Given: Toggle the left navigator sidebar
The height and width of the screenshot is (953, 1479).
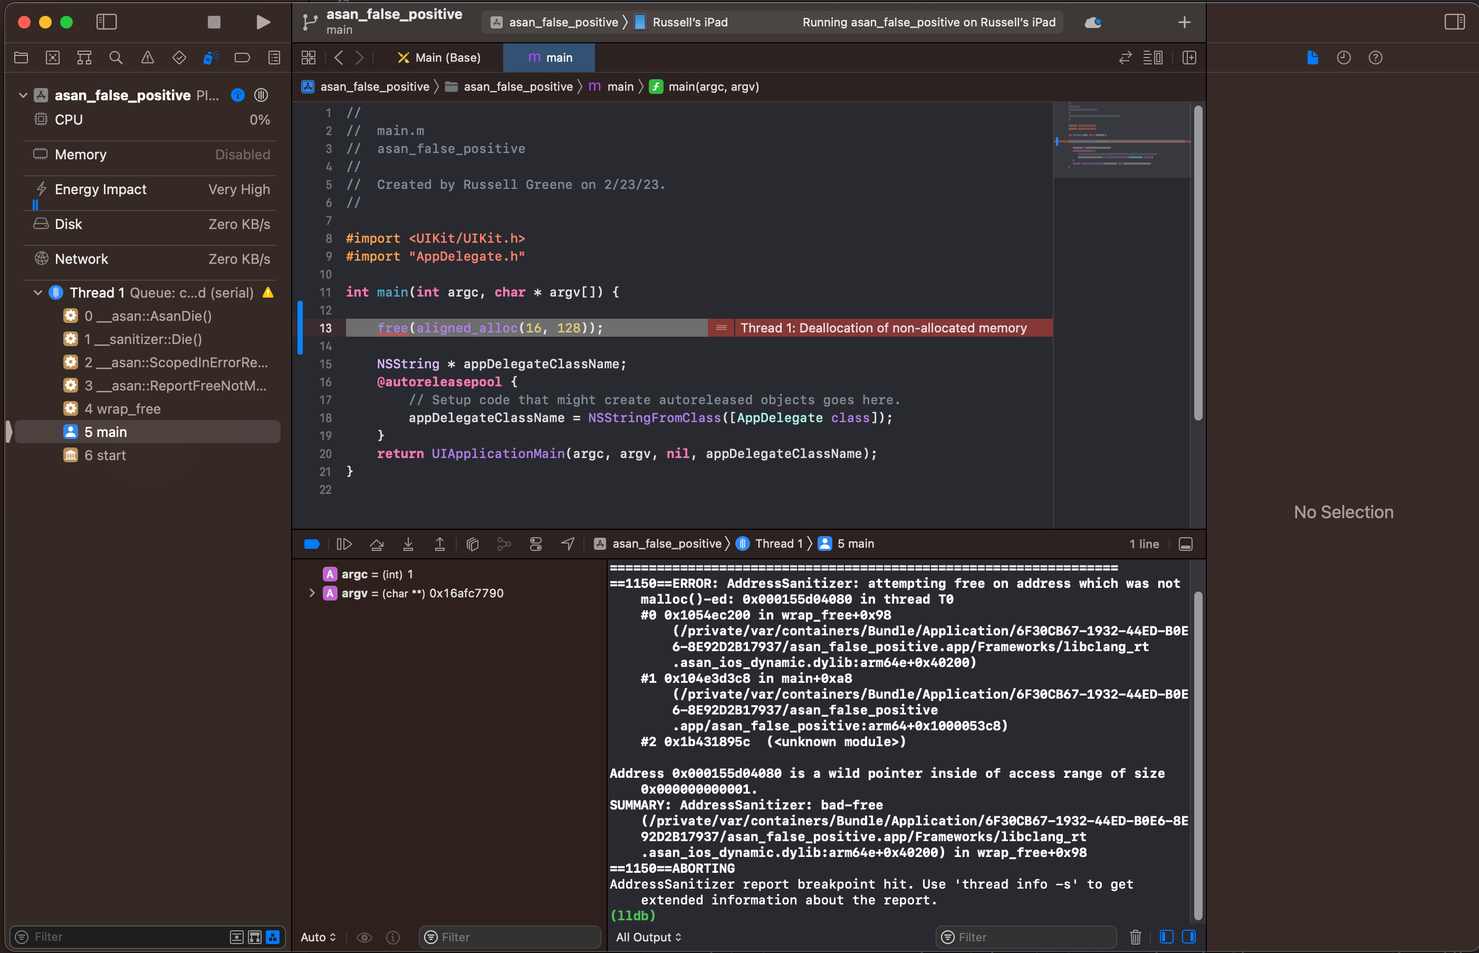Looking at the screenshot, I should coord(107,22).
